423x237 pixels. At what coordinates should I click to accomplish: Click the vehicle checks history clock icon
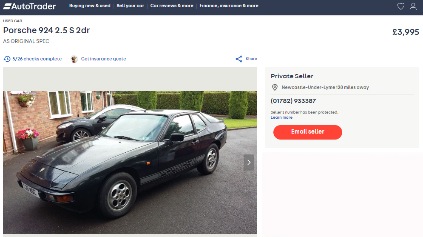click(x=7, y=59)
